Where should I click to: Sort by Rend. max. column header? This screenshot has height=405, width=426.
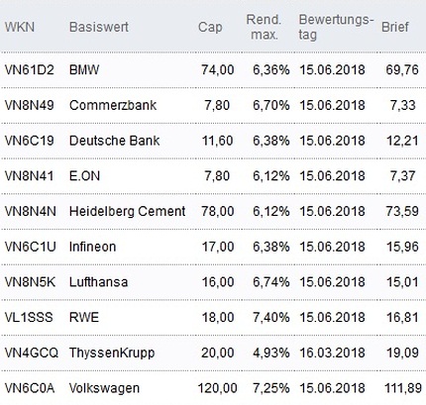tap(264, 27)
